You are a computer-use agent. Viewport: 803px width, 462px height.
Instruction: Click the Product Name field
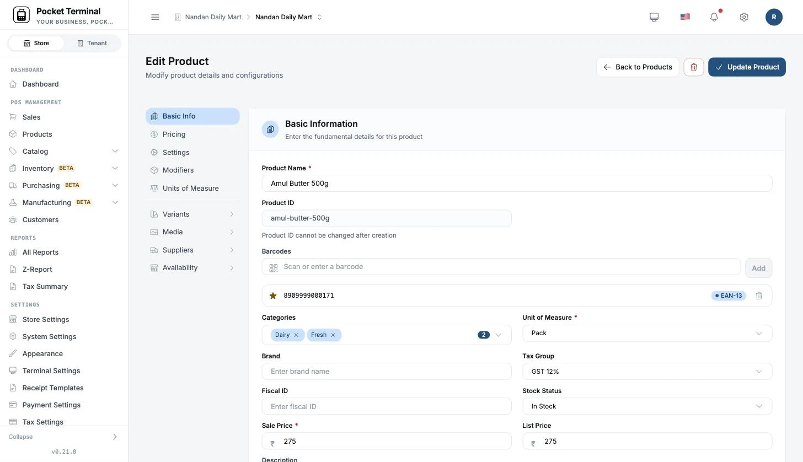coord(517,184)
